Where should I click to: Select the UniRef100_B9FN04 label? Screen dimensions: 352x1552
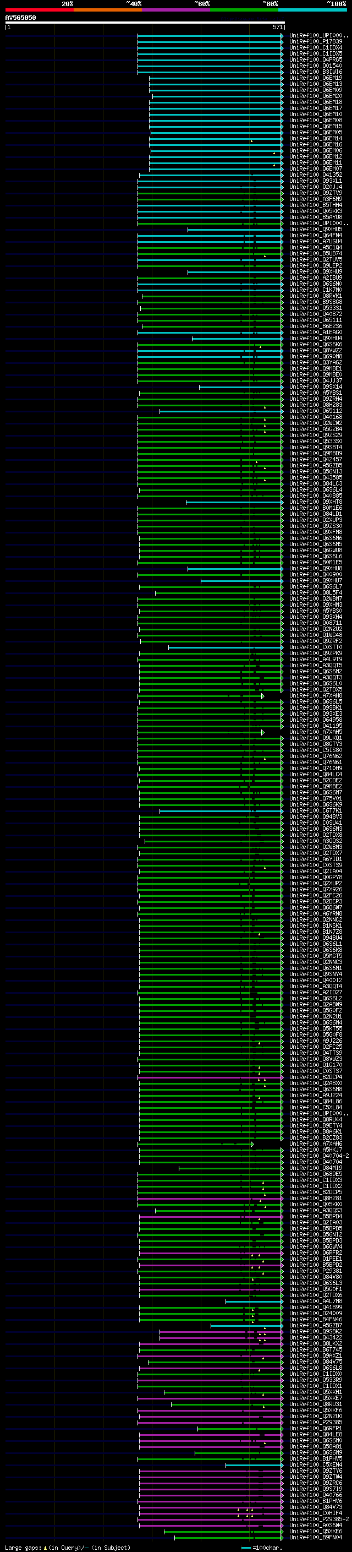(x=315, y=1538)
